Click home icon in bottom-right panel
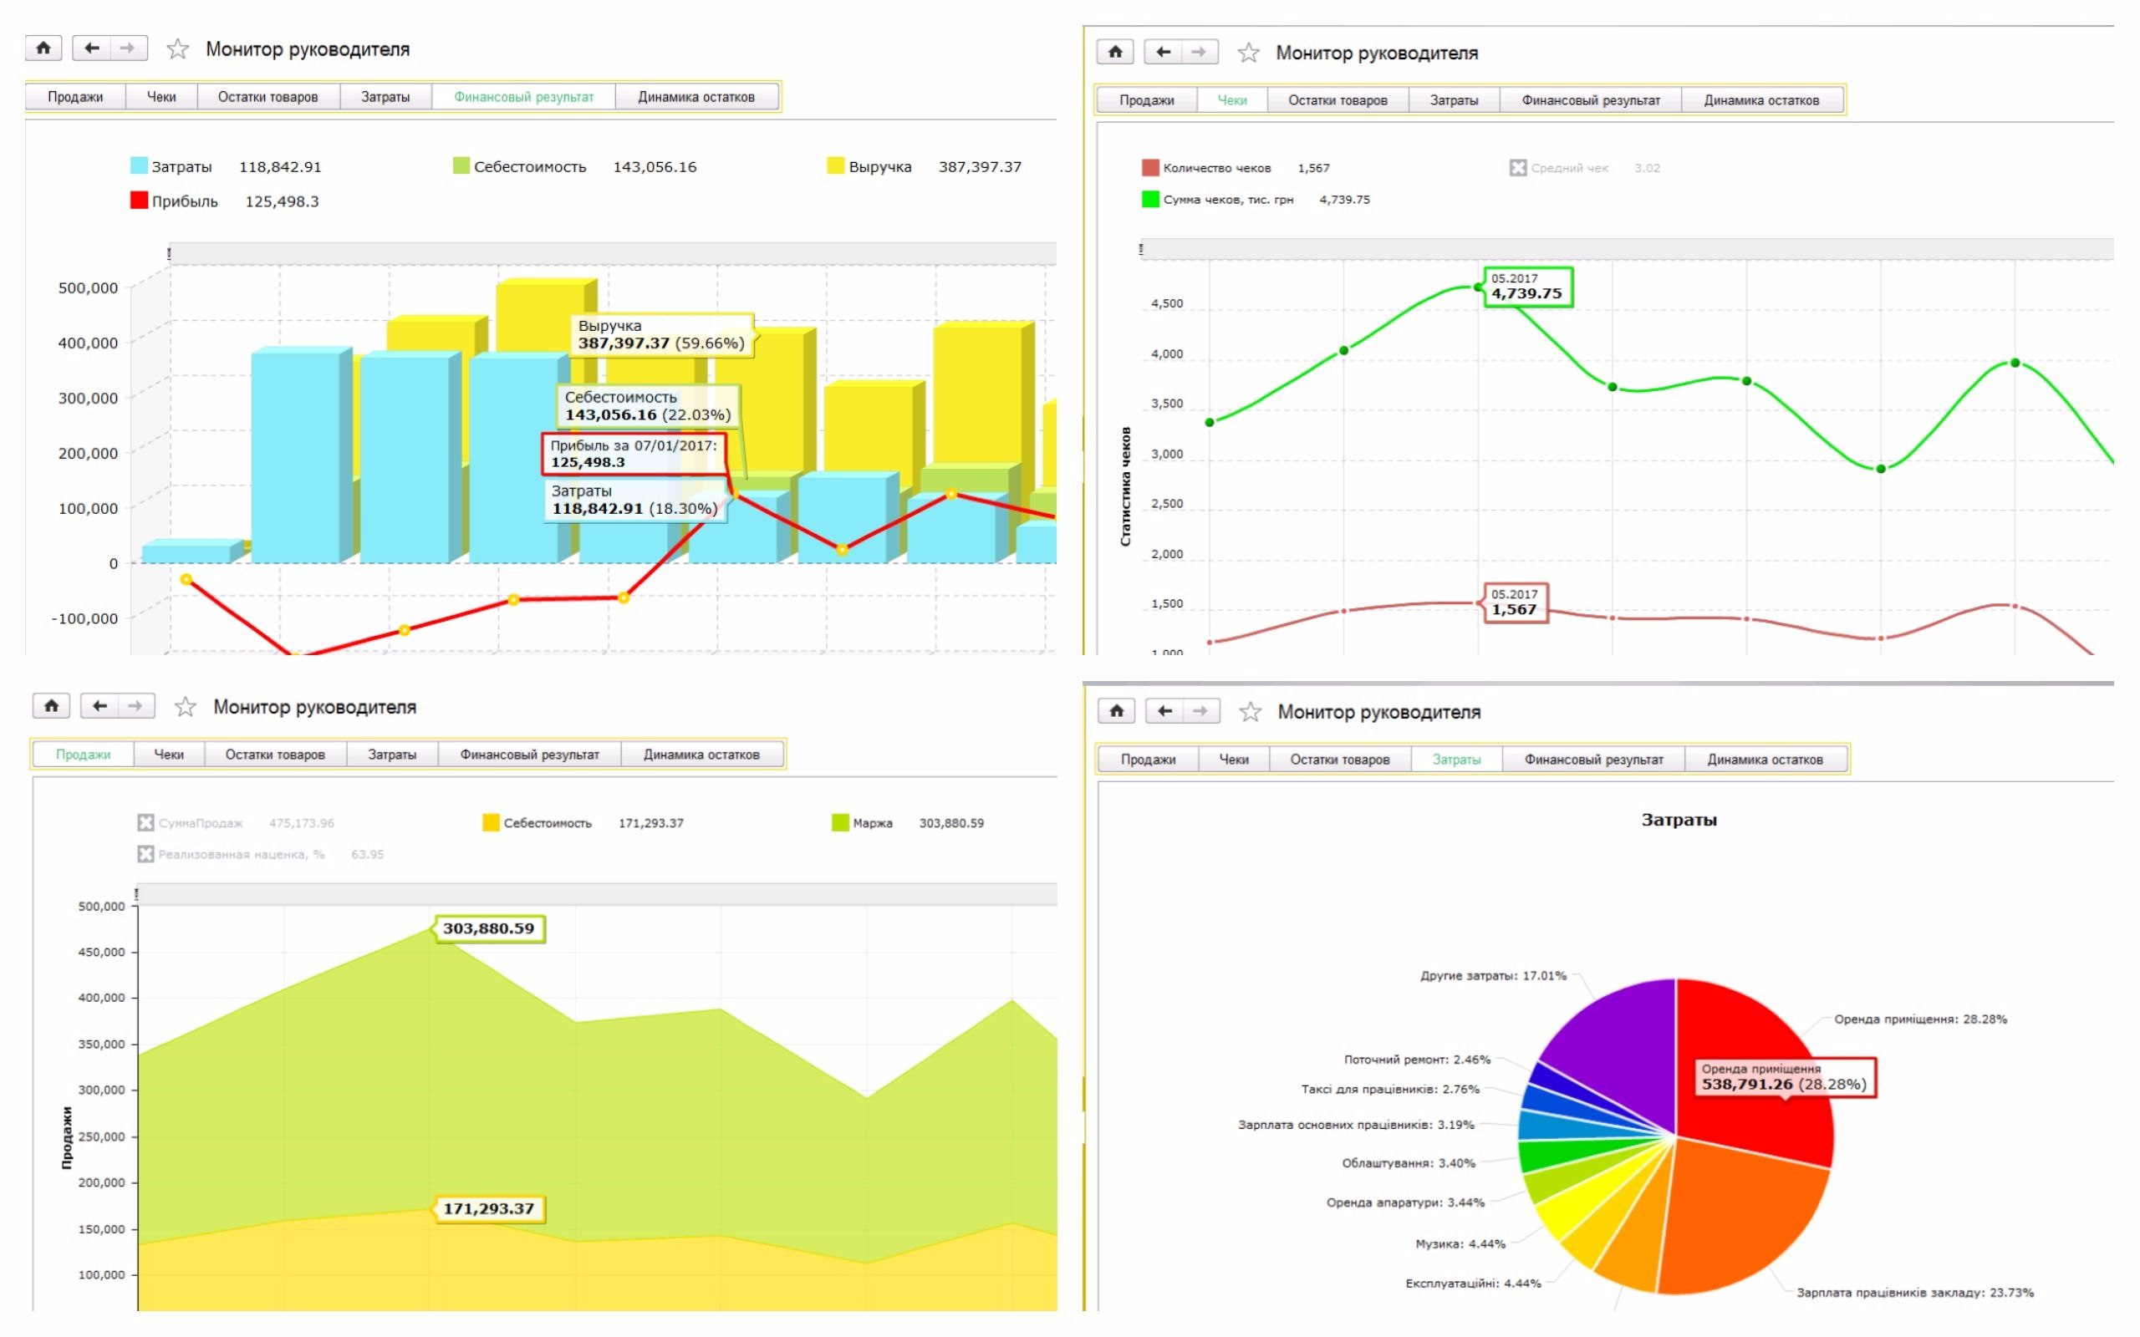 point(1117,710)
